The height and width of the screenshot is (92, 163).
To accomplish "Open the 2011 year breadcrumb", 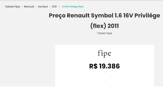I will (54, 7).
